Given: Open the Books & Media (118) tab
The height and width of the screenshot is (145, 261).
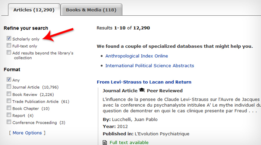Looking at the screenshot, I should (x=91, y=10).
